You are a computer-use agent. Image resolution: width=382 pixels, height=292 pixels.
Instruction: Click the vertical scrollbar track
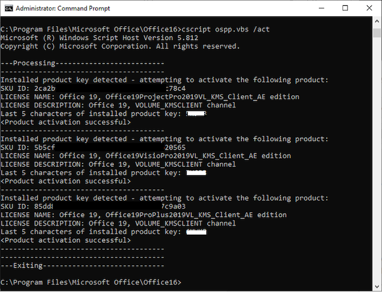[x=377, y=175]
